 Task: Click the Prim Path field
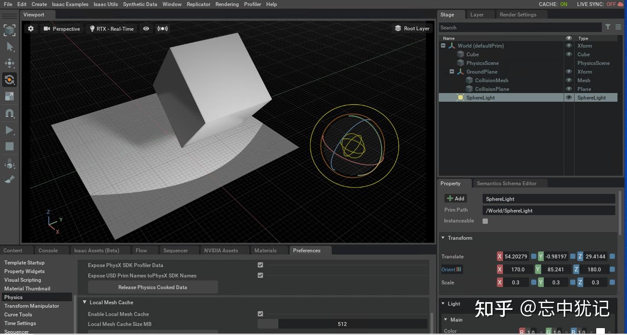(549, 211)
